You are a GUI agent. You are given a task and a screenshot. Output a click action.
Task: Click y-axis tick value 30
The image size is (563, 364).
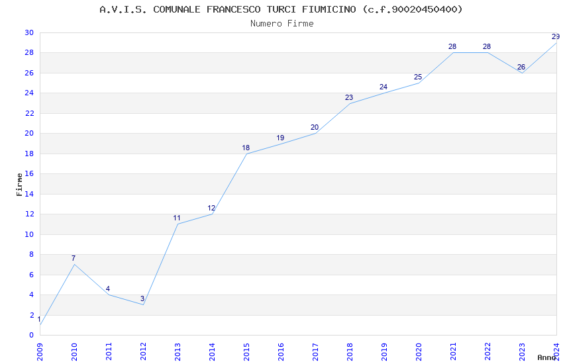[x=29, y=32]
